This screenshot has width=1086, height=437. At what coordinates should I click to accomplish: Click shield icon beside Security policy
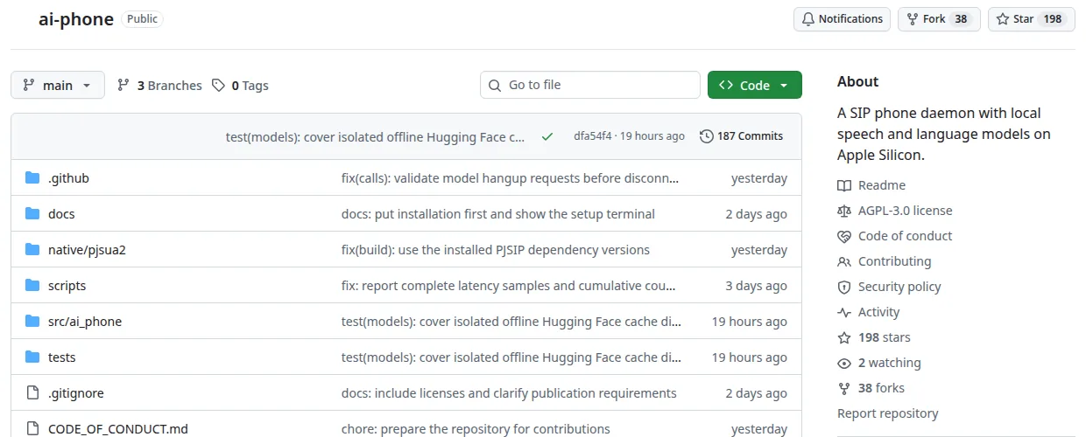pyautogui.click(x=844, y=287)
